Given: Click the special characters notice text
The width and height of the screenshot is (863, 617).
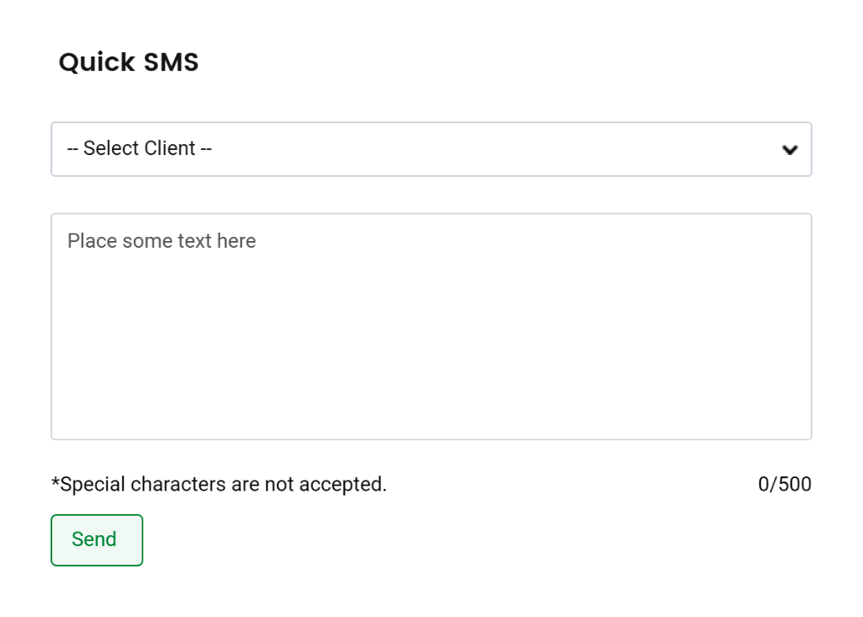Looking at the screenshot, I should coord(219,485).
